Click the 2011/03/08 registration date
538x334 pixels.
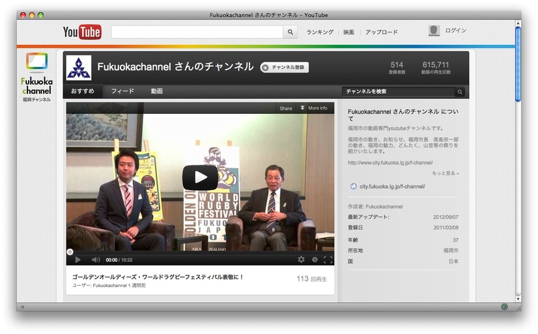pos(446,227)
